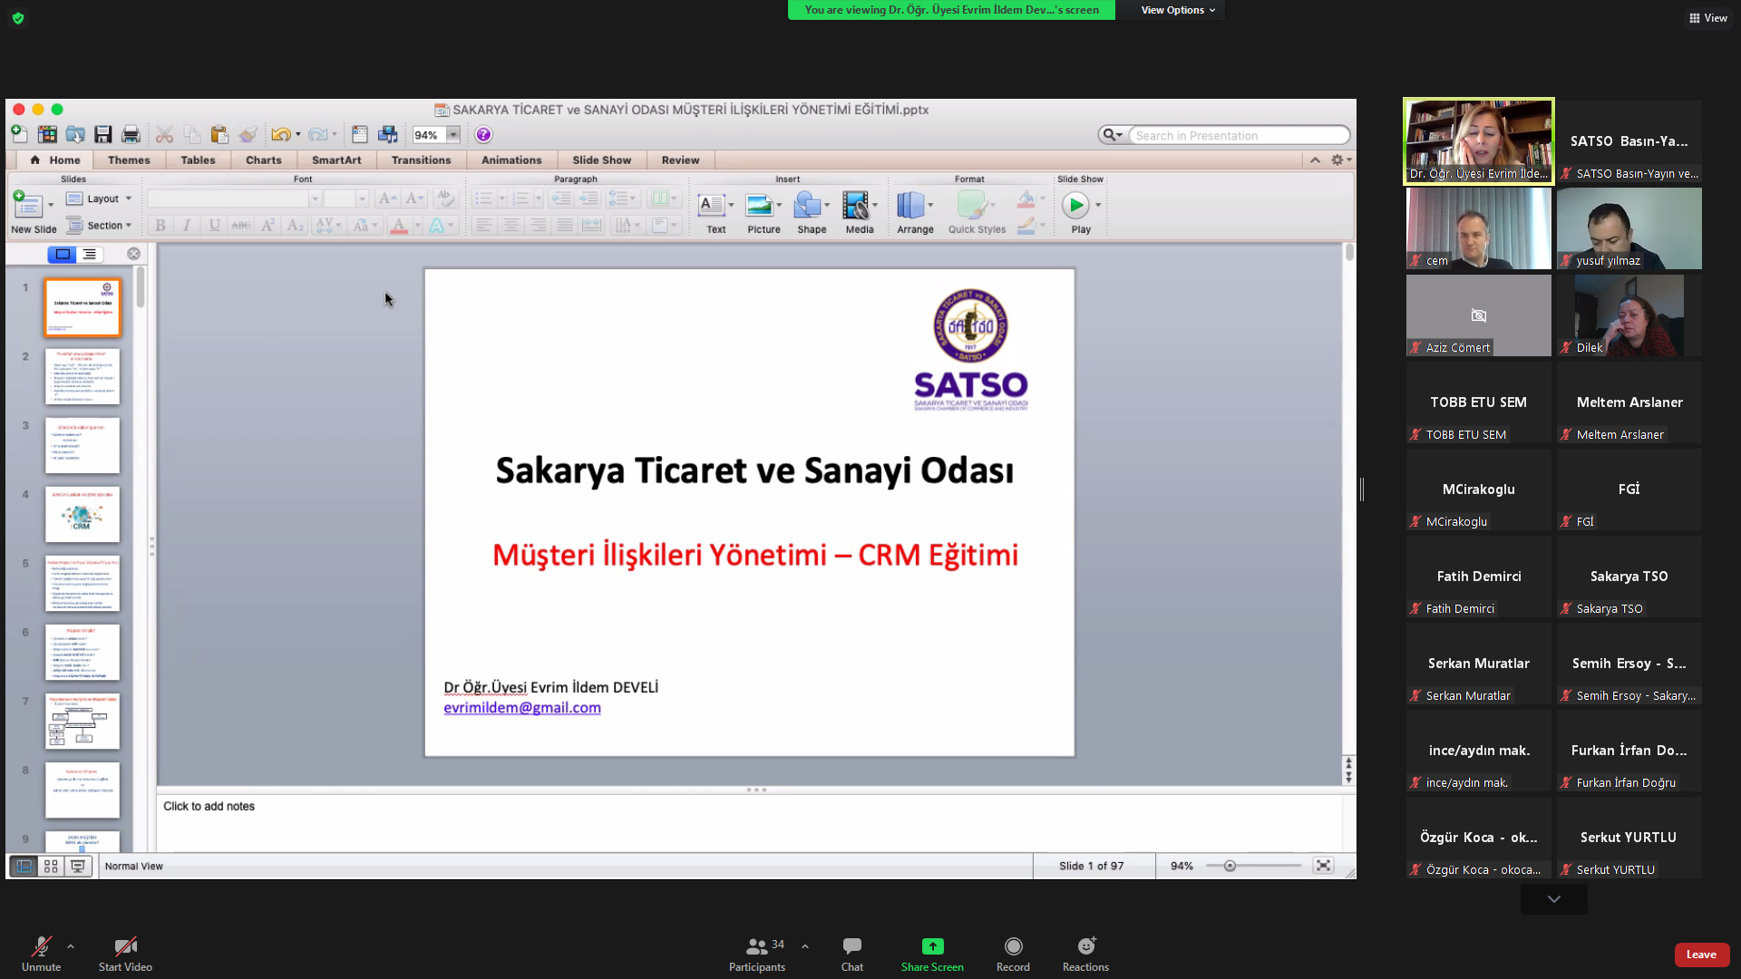Click the evrimildem@gmail.com link

tap(522, 708)
